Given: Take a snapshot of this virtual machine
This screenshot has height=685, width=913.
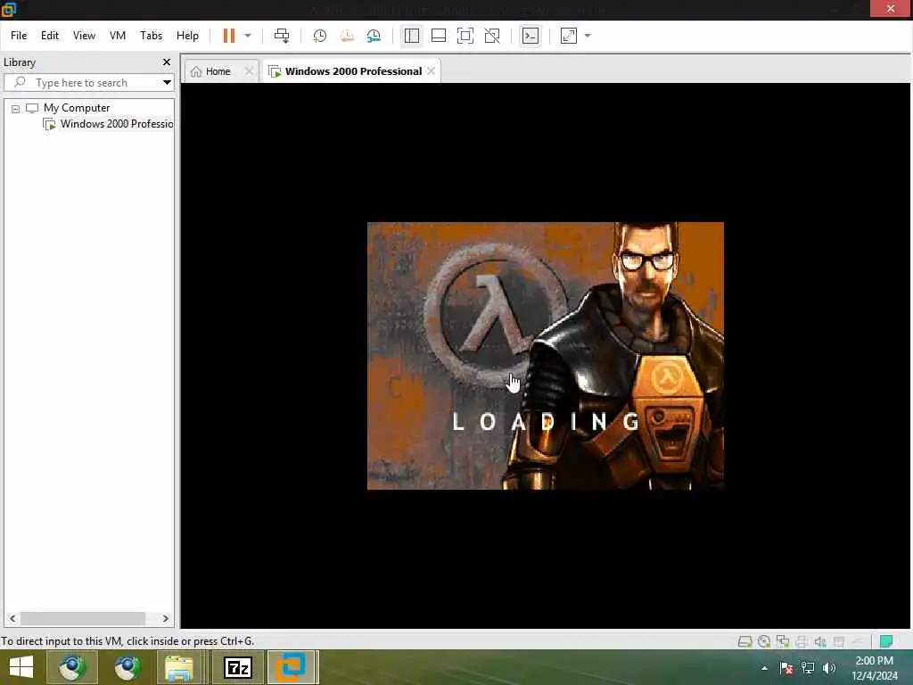Looking at the screenshot, I should [320, 36].
